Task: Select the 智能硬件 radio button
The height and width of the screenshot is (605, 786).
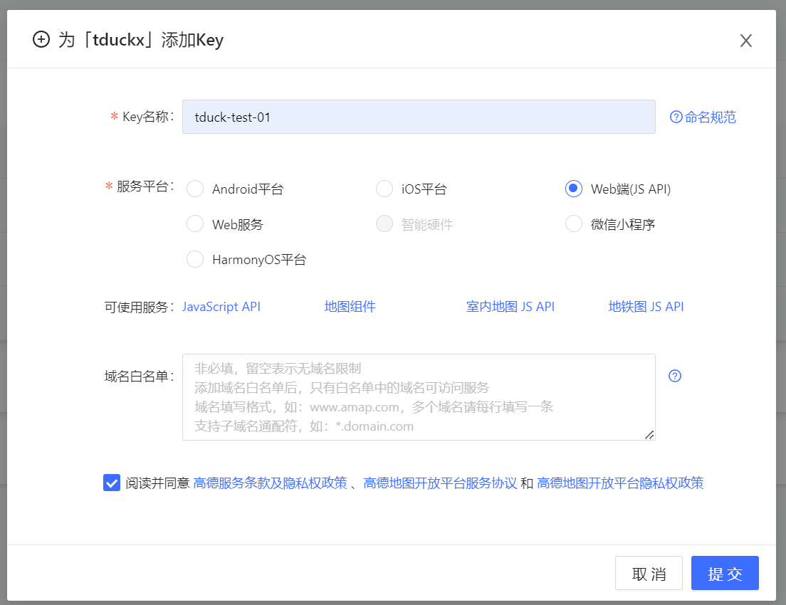Action: point(384,224)
